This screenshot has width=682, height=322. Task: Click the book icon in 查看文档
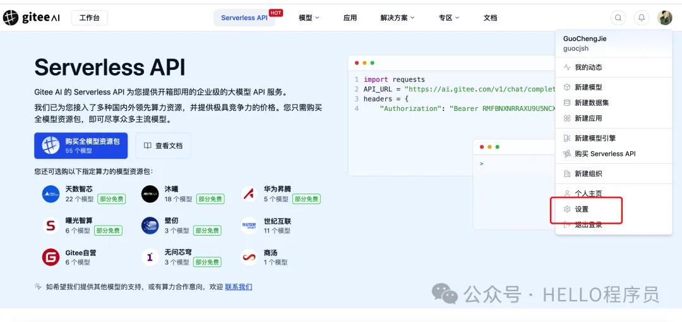148,146
